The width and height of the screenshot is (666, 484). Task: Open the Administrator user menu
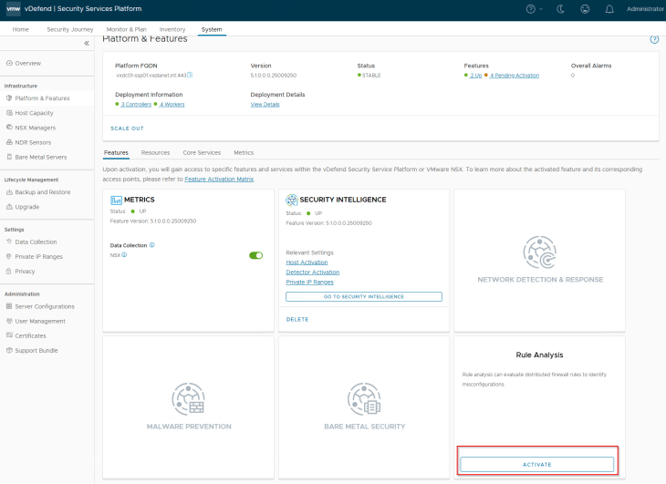[x=645, y=9]
